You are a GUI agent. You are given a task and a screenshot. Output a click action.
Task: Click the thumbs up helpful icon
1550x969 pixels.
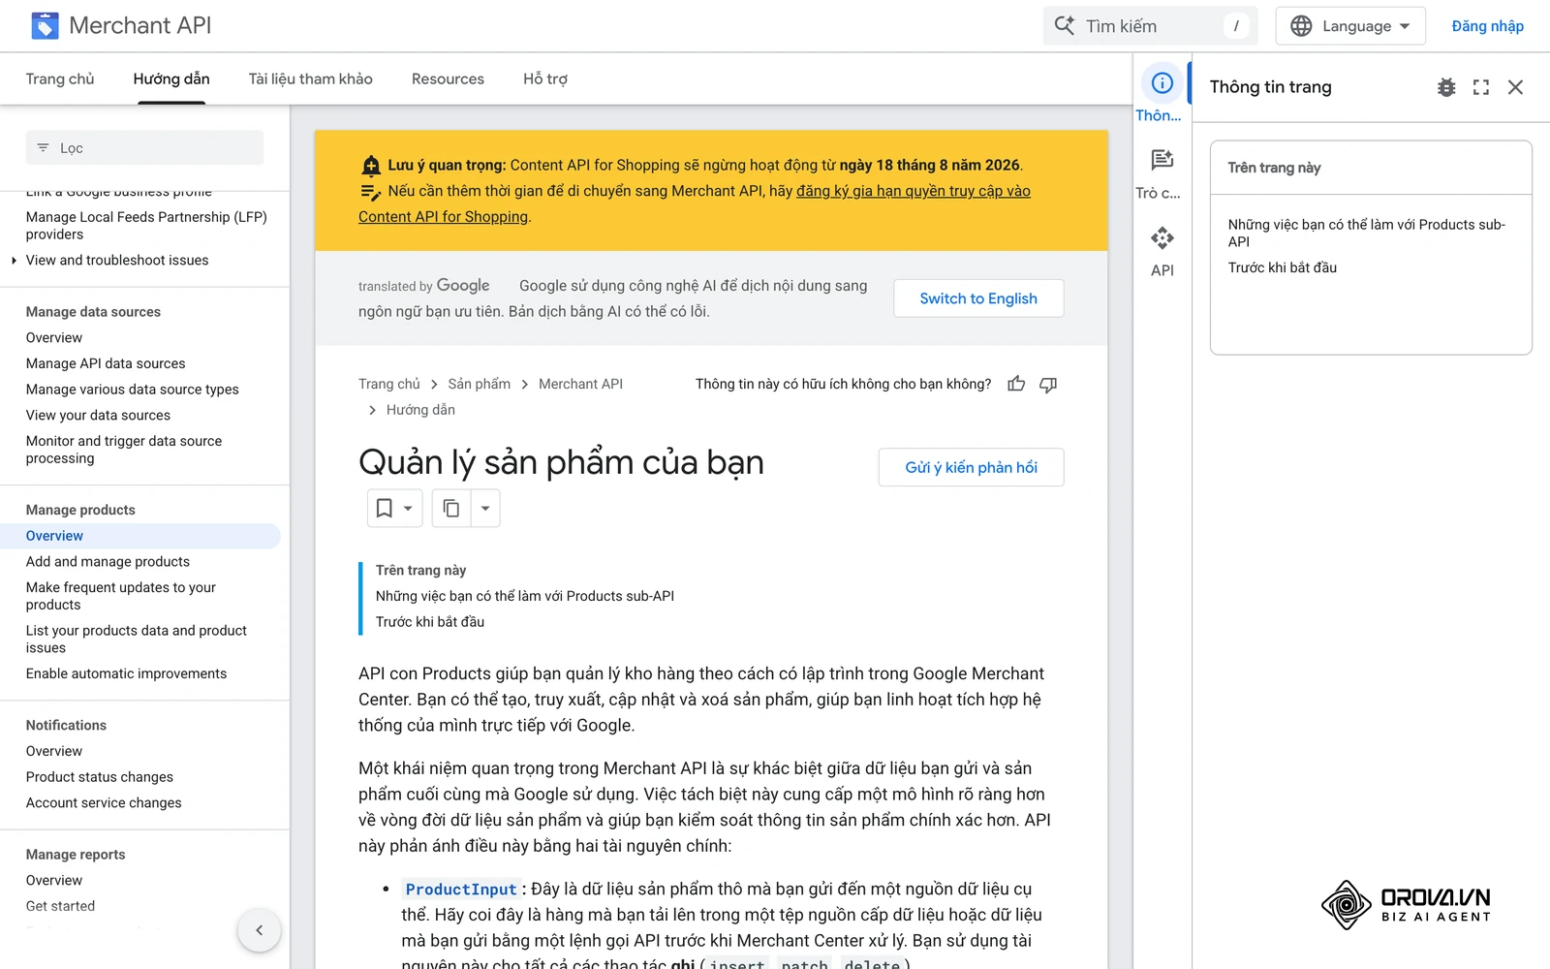pyautogui.click(x=1016, y=384)
